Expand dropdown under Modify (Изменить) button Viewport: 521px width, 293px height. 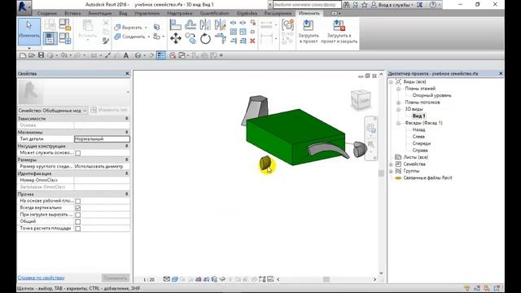(x=29, y=48)
